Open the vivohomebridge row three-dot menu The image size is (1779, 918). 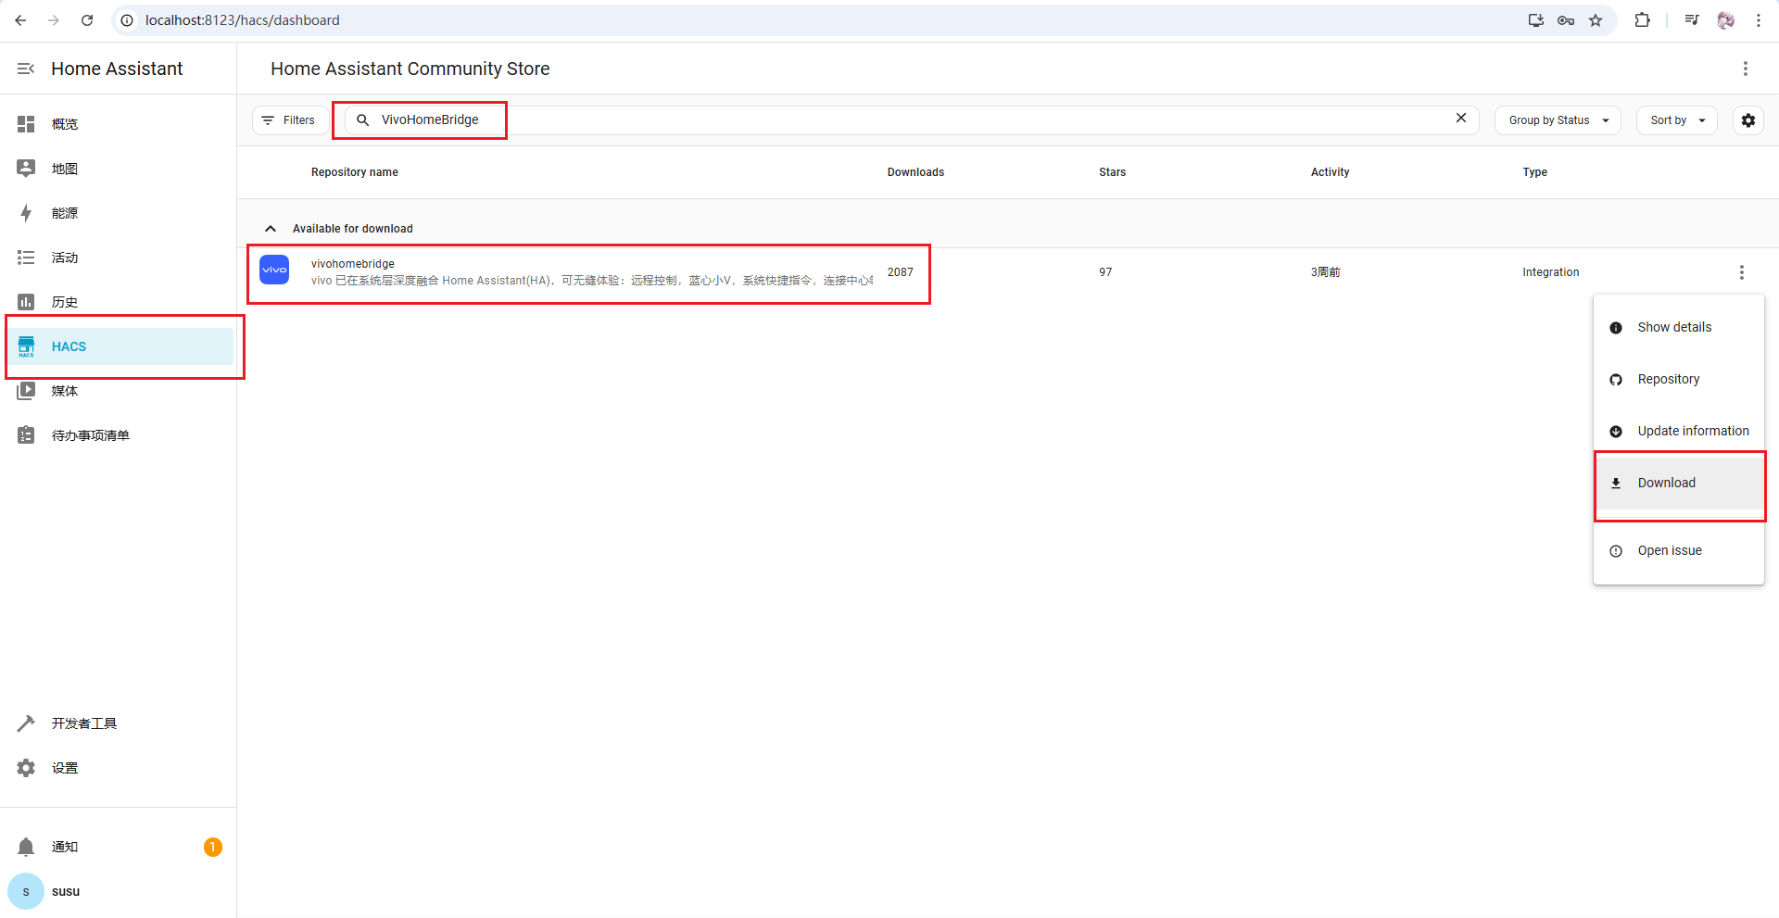pos(1741,272)
